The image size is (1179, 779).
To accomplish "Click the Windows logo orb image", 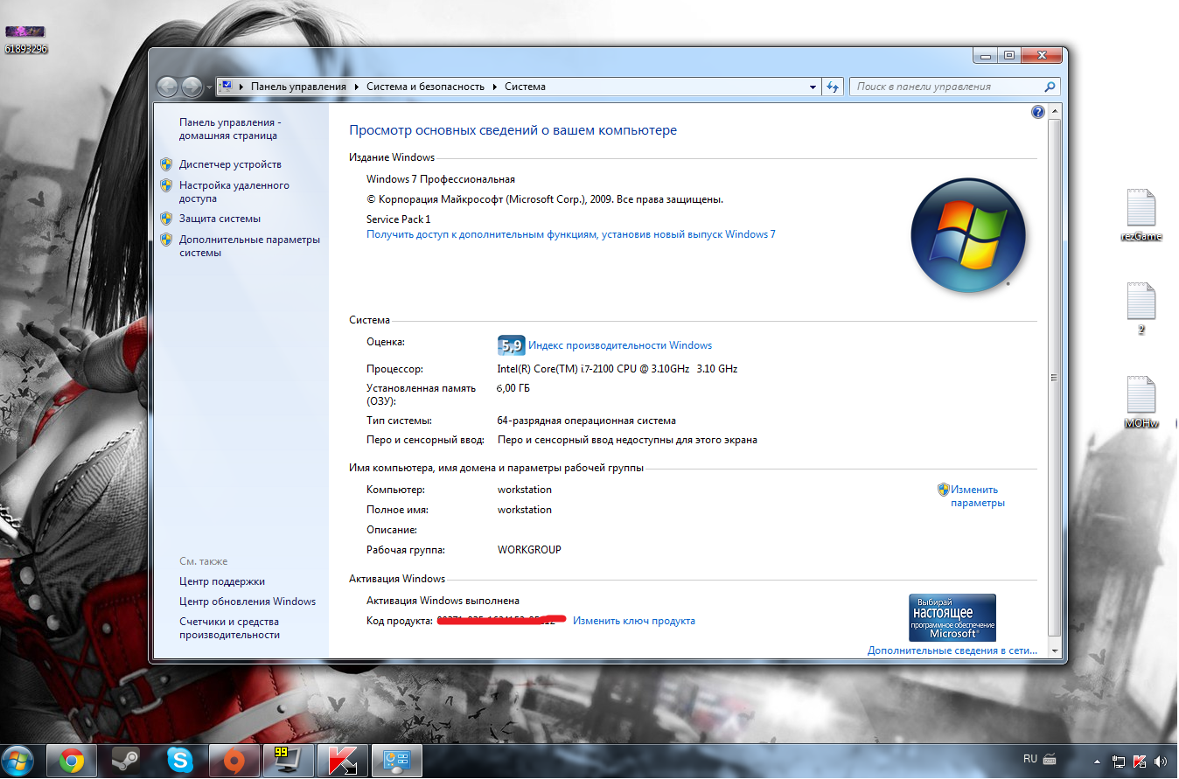I will point(967,236).
